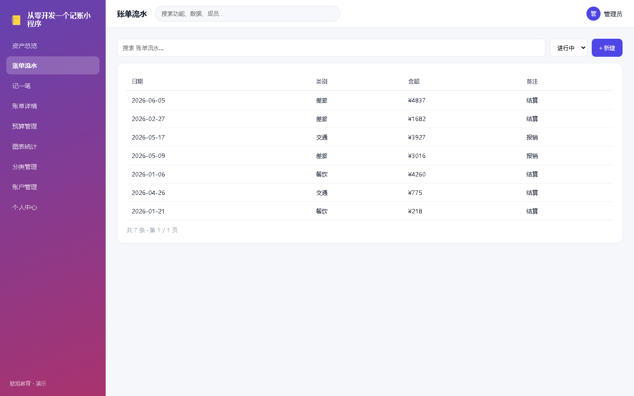Click the yellow notebook app logo icon
Screen dimensions: 634x396
pyautogui.click(x=16, y=20)
